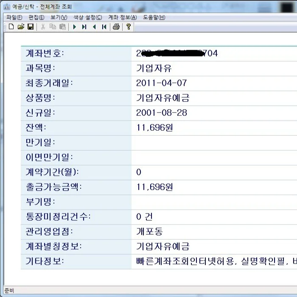This screenshot has width=297, height=297.
Task: Click the 계약기간(월) label
Action: [x=52, y=172]
